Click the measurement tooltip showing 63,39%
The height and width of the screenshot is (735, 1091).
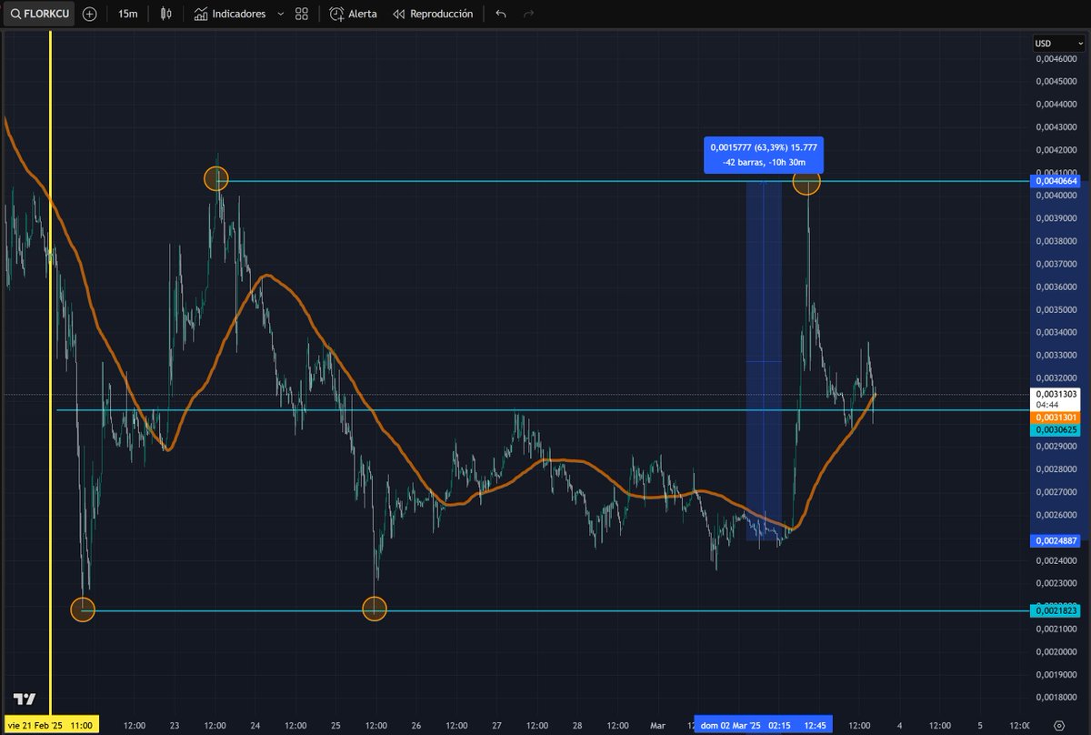pyautogui.click(x=765, y=155)
